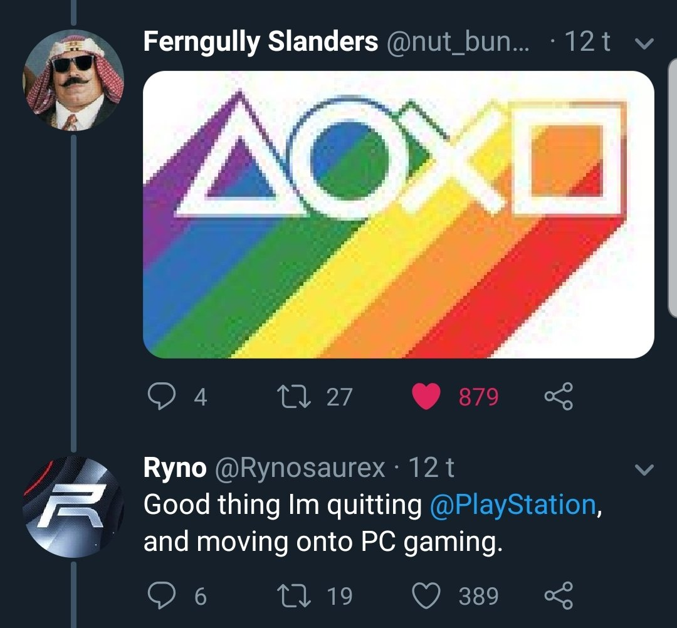The image size is (677, 628).
Task: Open the @Rynosaurex handle
Action: point(300,468)
